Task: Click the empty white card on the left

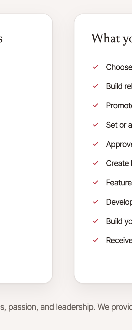Action: pyautogui.click(x=26, y=148)
